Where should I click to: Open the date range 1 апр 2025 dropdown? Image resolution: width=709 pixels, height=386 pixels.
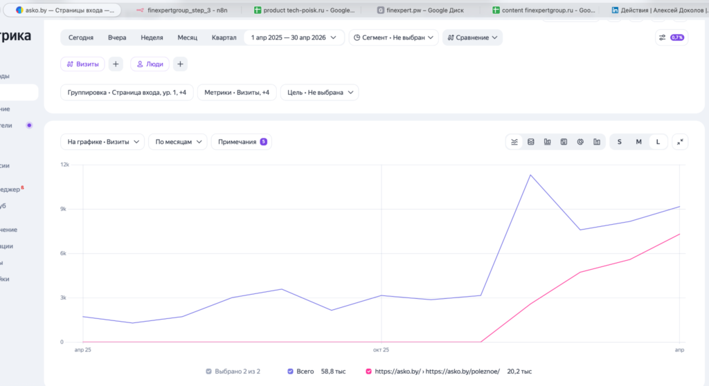pyautogui.click(x=294, y=37)
